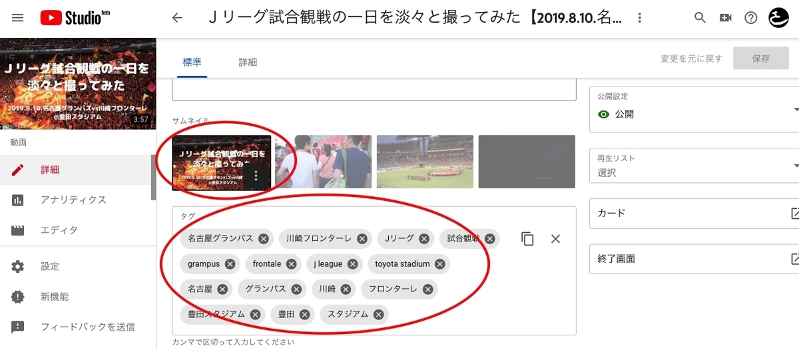This screenshot has width=799, height=350.
Task: Remove the 川崎フロンターレ tag
Action: [x=362, y=238]
